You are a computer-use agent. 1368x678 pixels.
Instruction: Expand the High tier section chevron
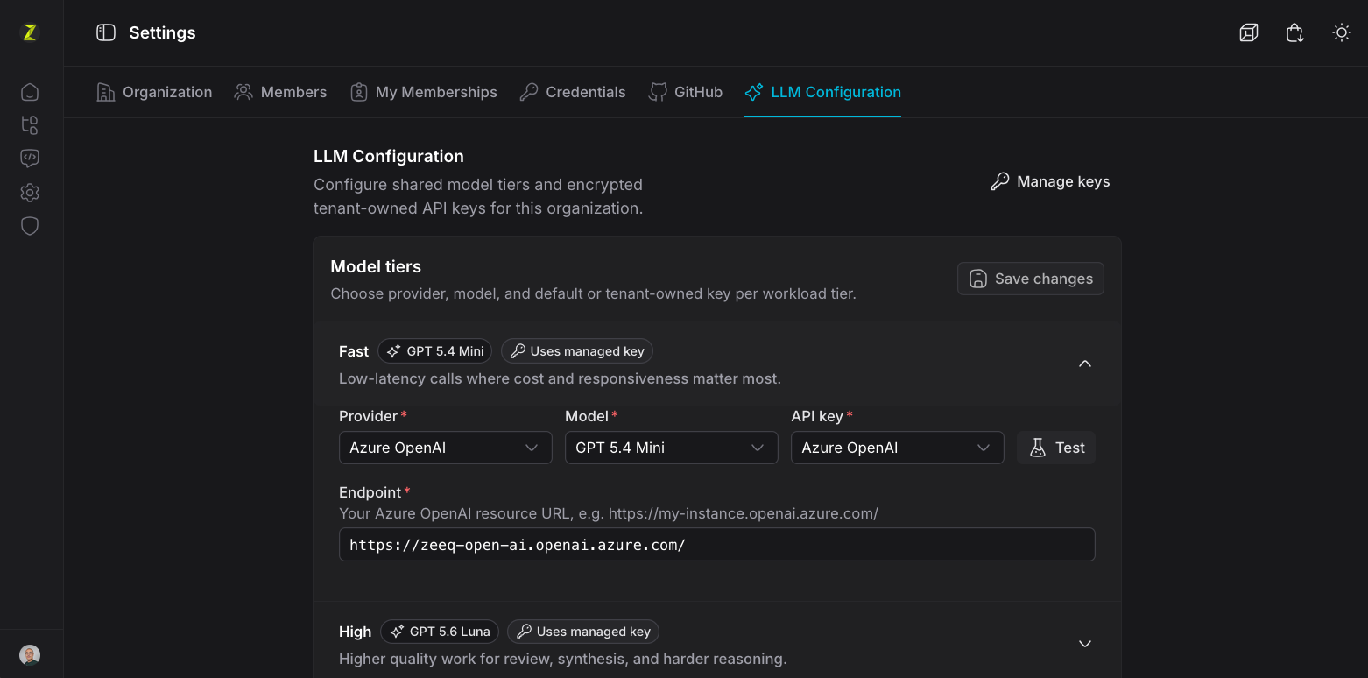pos(1085,644)
